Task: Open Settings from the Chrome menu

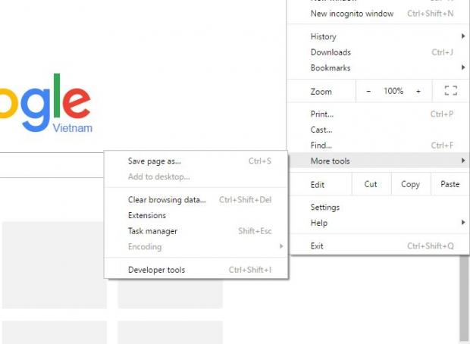Action: pos(325,208)
